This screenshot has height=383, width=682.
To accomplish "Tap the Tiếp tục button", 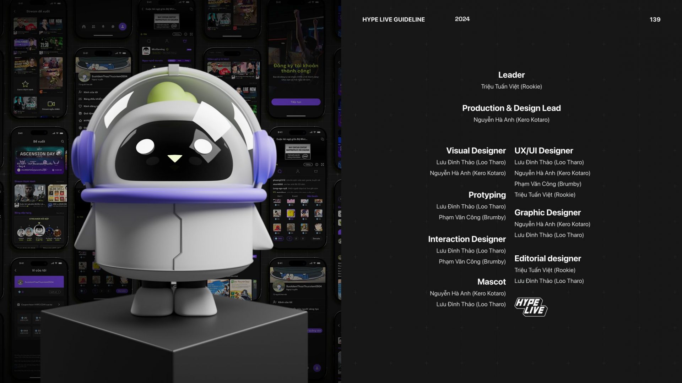I will pyautogui.click(x=296, y=102).
